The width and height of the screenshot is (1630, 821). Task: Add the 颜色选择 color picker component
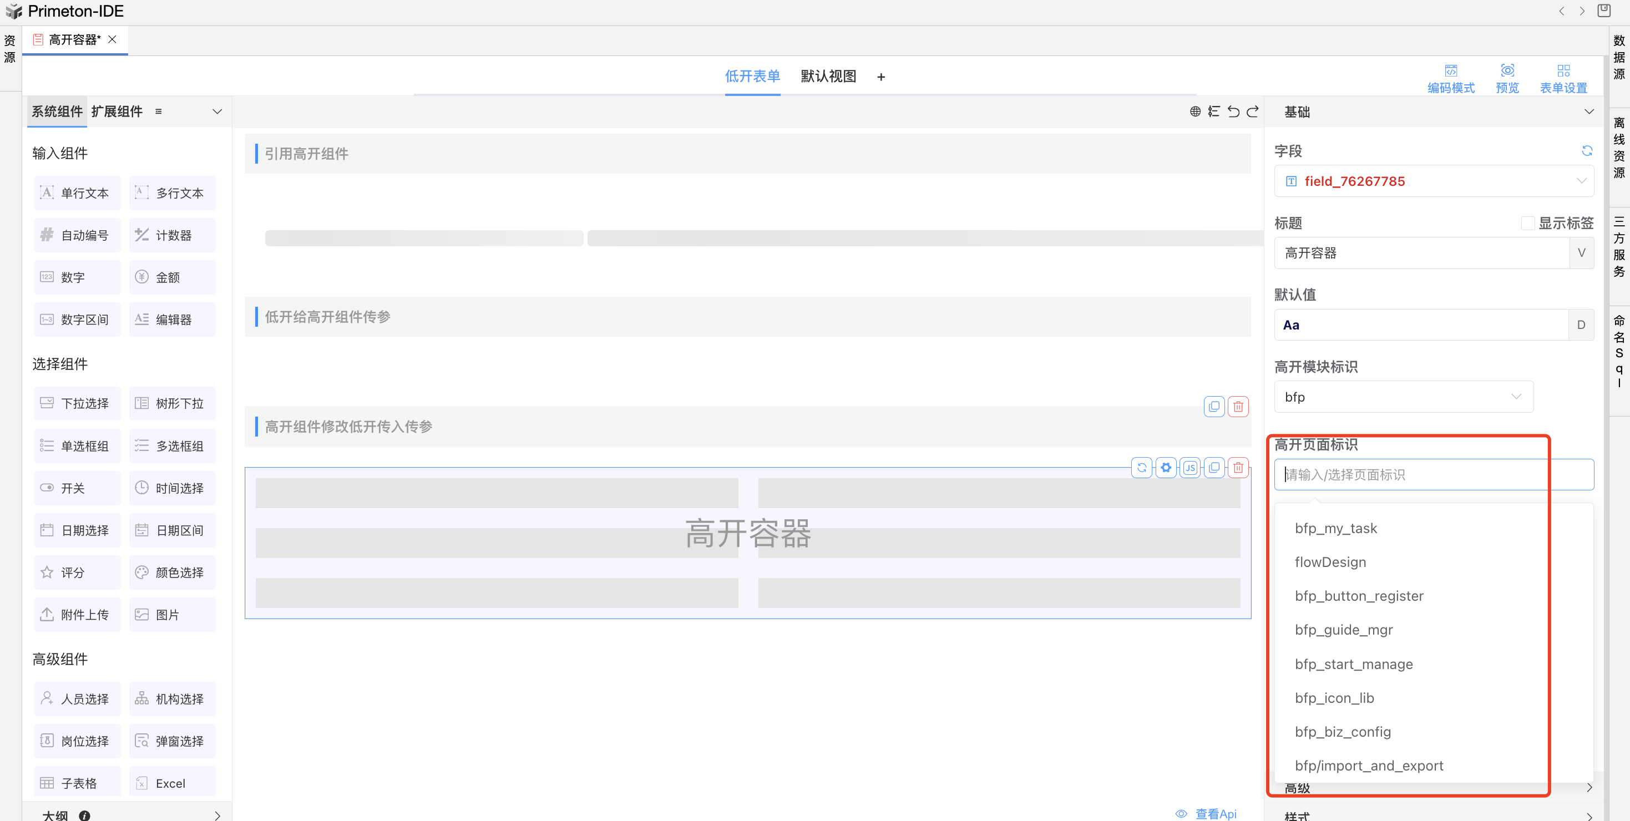click(x=172, y=572)
